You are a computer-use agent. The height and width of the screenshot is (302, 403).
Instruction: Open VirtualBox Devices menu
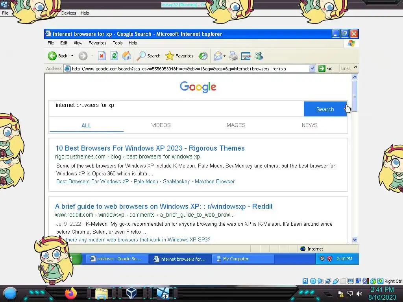(68, 13)
